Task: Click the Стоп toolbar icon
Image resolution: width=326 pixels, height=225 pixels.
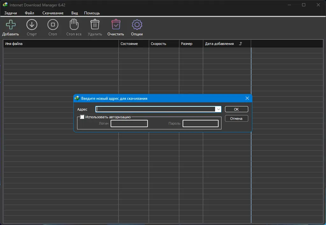Action: pos(53,25)
